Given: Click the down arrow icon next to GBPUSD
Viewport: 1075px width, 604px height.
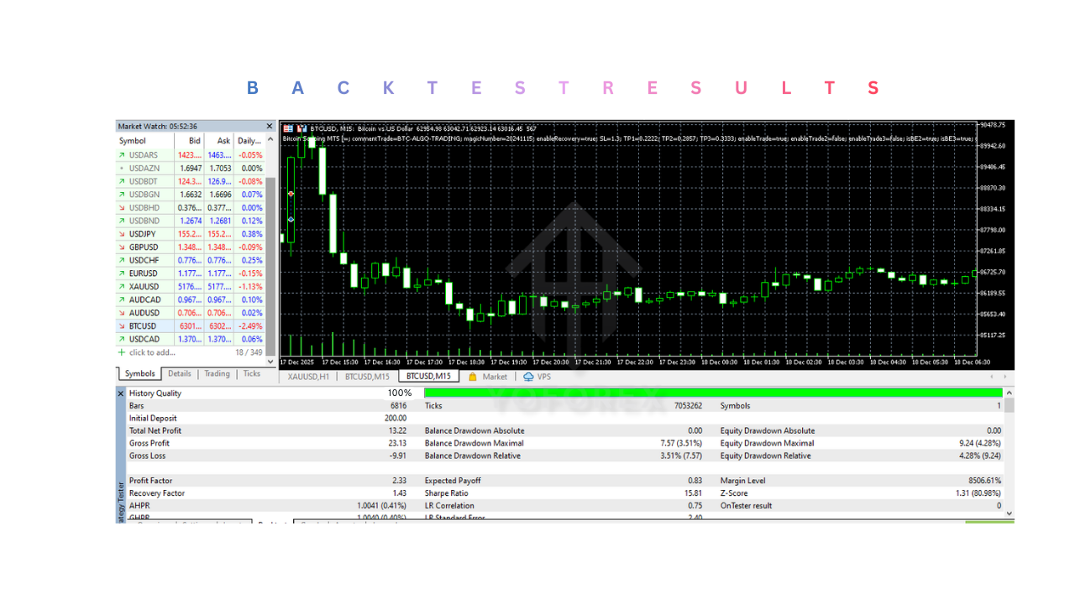Looking at the screenshot, I should pos(123,247).
